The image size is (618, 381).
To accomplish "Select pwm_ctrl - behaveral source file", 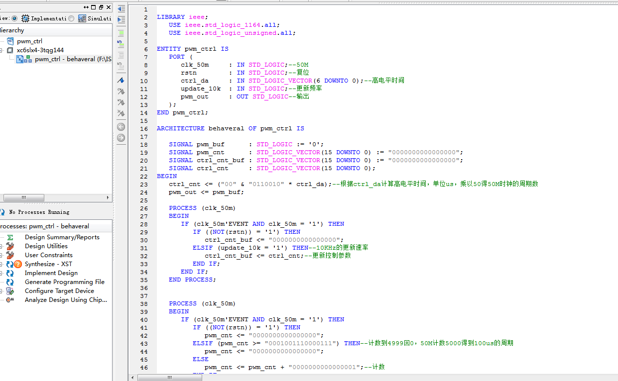I will point(72,59).
